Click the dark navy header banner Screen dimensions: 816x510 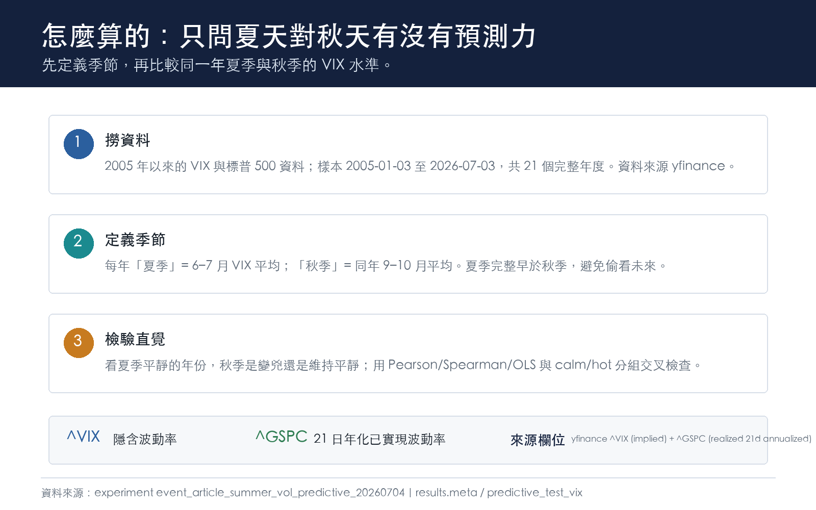click(x=408, y=43)
